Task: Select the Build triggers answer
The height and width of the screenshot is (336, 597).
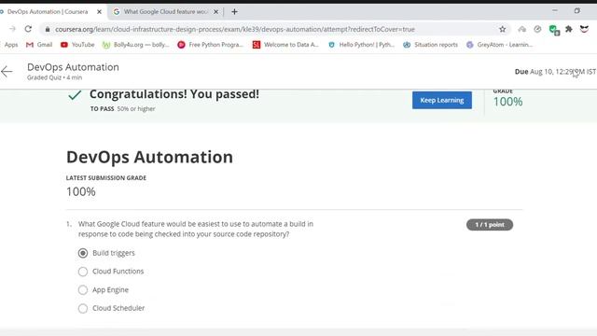Action: (x=83, y=253)
